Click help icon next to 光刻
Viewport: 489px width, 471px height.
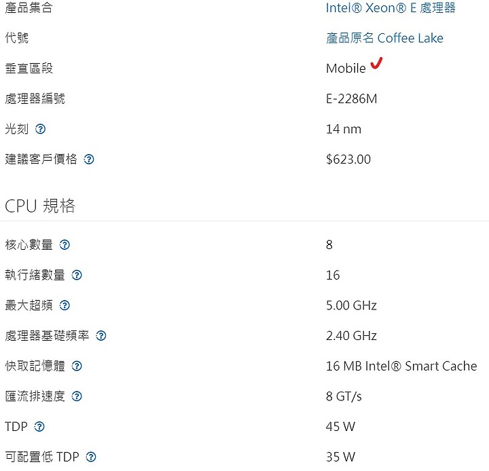[40, 129]
